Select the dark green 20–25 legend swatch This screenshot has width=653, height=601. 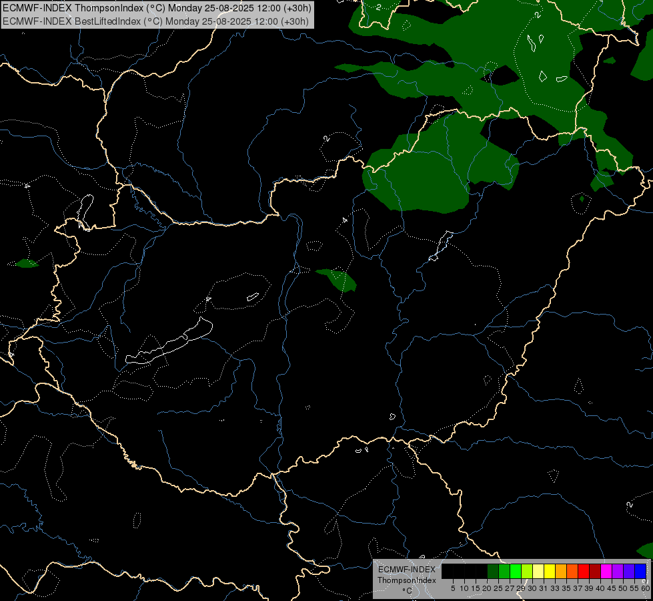pos(493,571)
